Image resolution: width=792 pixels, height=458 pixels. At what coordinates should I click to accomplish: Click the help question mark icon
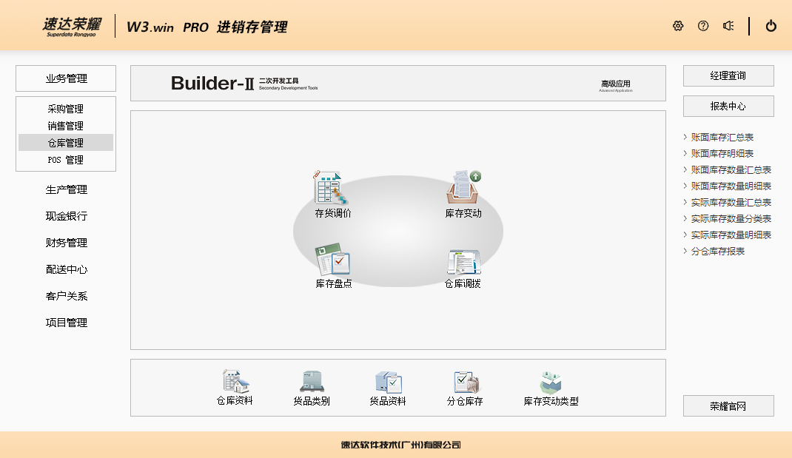703,26
